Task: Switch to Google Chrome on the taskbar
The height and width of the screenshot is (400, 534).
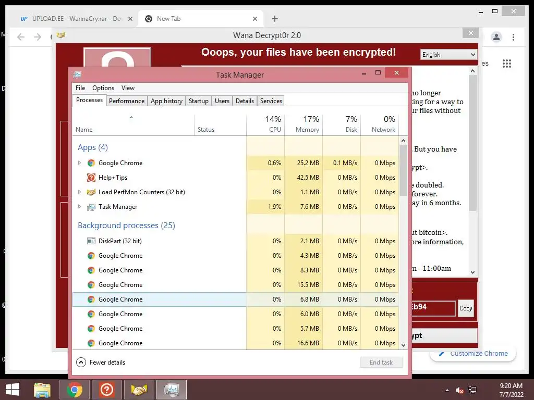Action: (74, 390)
